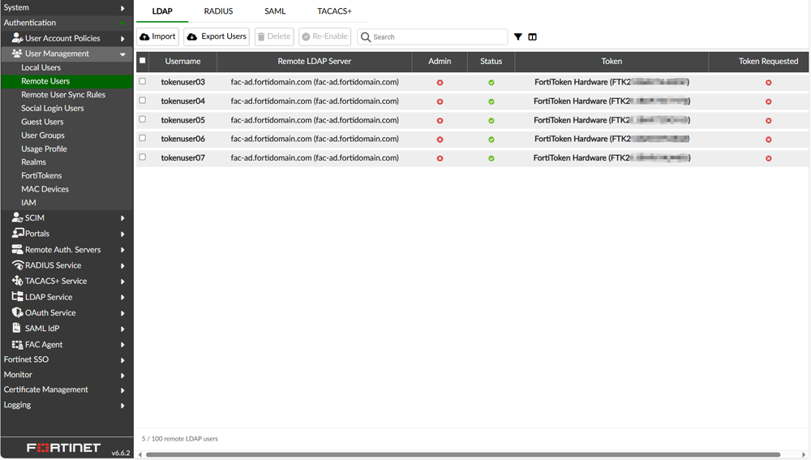Select the tokenuser07 row checkbox
The width and height of the screenshot is (811, 460).
143,157
